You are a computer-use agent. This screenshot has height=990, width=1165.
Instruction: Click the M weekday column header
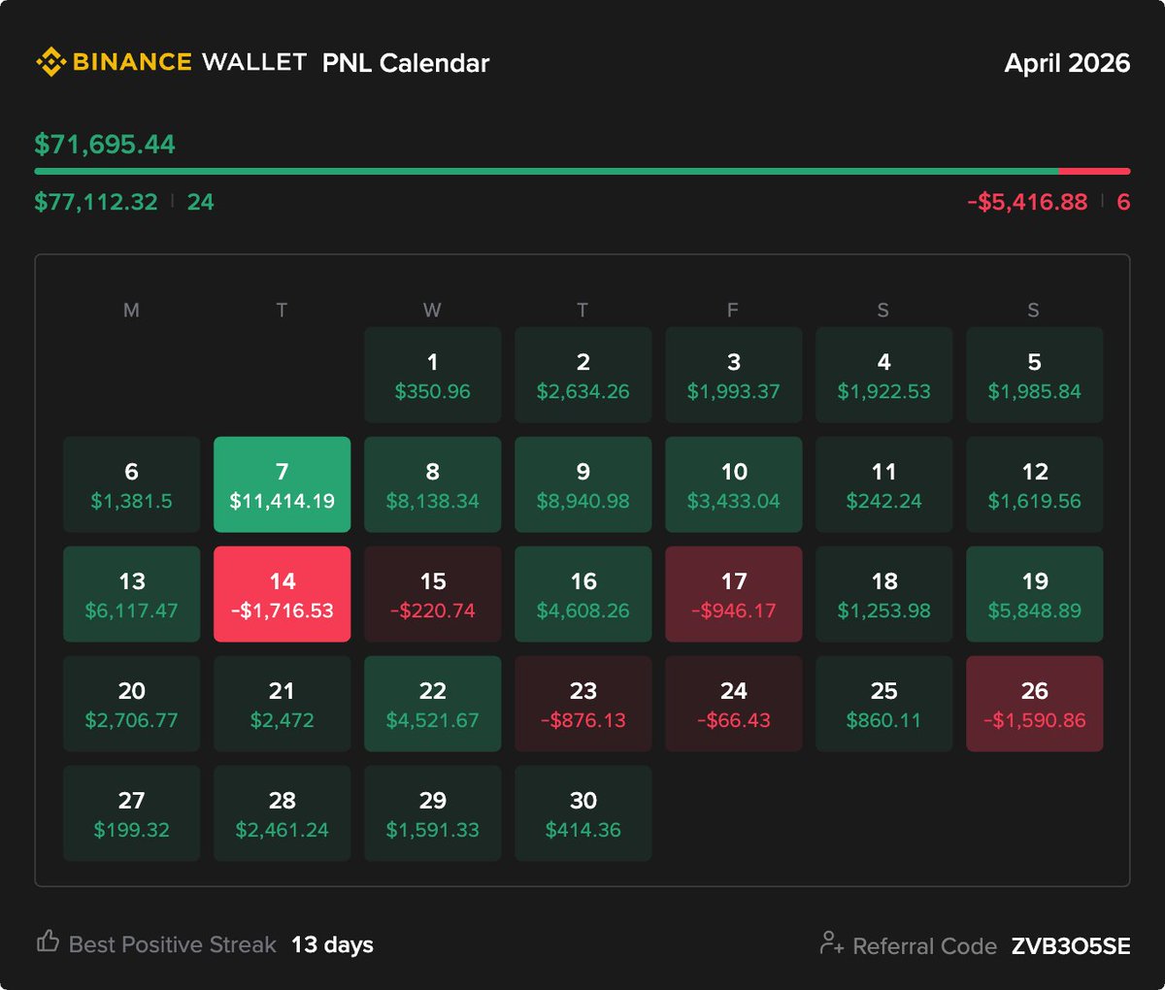[132, 310]
